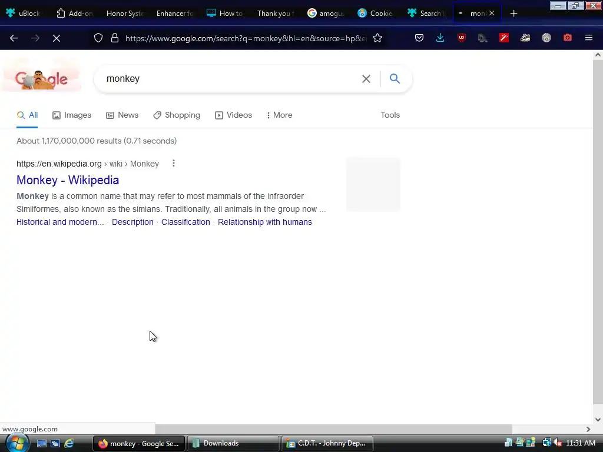Open the Description sublink
The width and height of the screenshot is (603, 452).
click(132, 222)
